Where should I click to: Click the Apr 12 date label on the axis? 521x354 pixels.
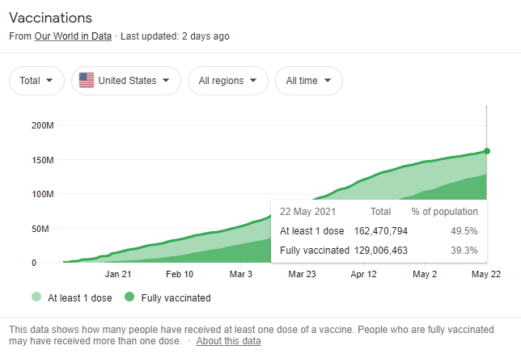pos(364,275)
